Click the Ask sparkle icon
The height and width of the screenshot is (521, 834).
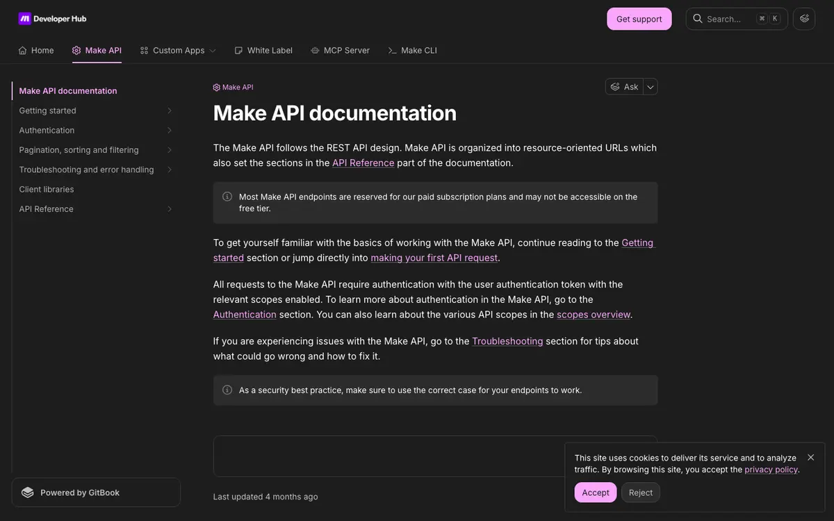[x=615, y=87]
